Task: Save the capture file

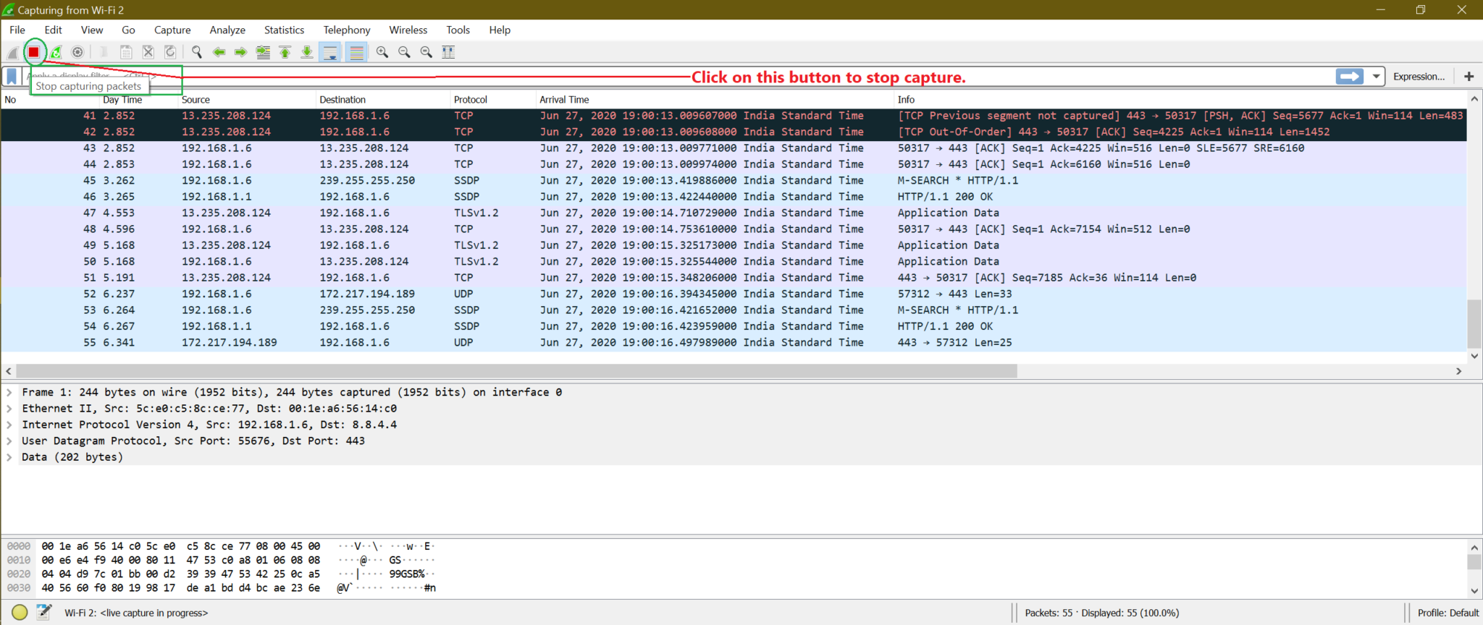Action: (x=125, y=52)
